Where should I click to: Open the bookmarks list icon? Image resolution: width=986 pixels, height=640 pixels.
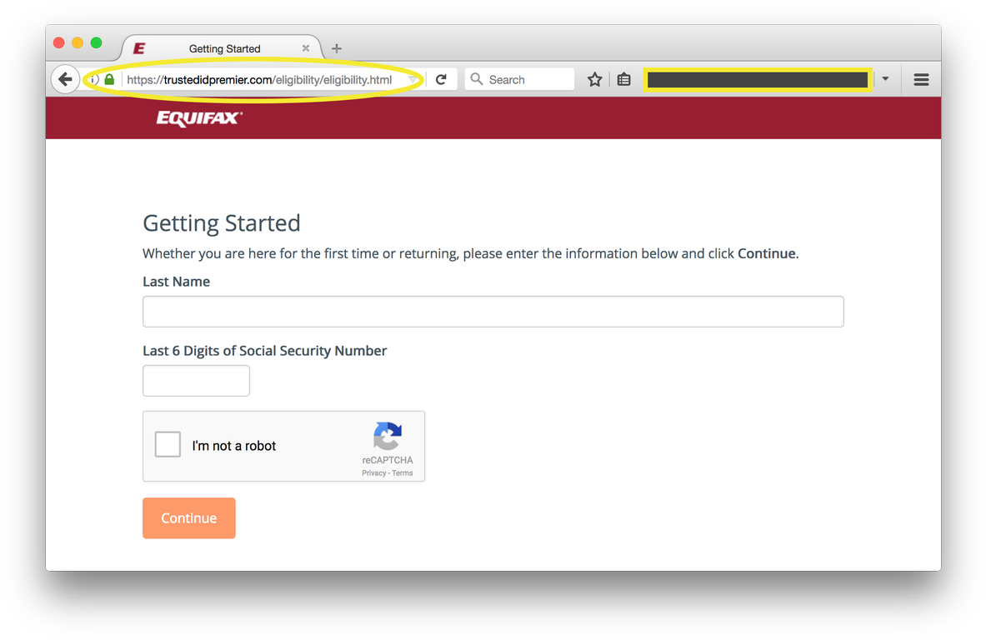coord(623,80)
